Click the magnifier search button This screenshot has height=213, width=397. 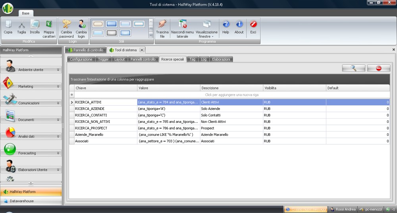click(x=353, y=68)
